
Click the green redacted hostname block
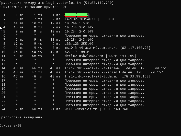tap(76, 15)
